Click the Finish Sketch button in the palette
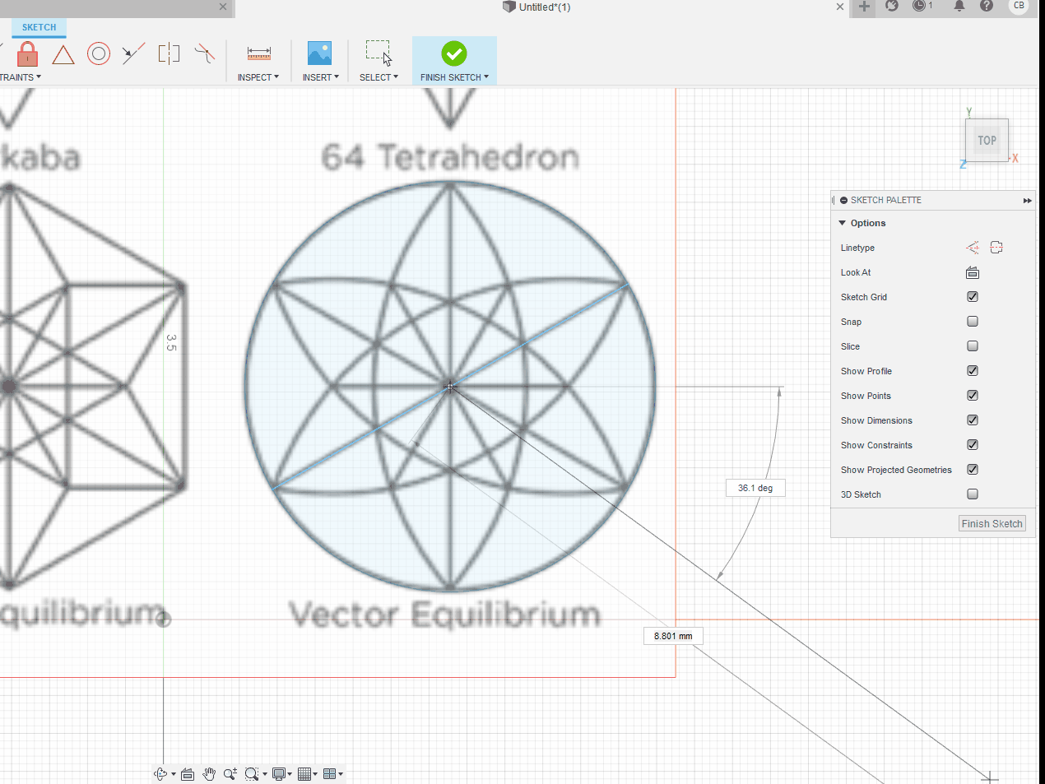This screenshot has width=1045, height=784. (992, 523)
